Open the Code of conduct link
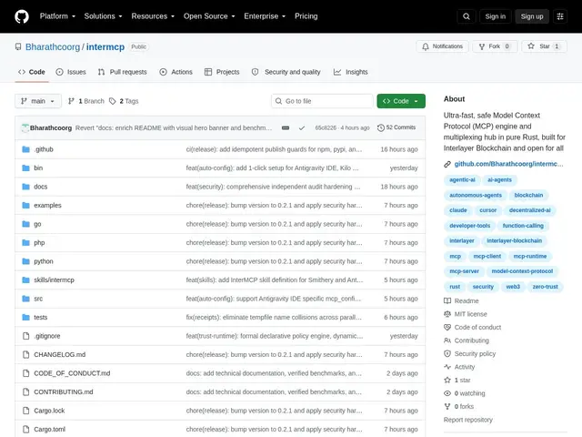The width and height of the screenshot is (582, 437). pyautogui.click(x=473, y=328)
